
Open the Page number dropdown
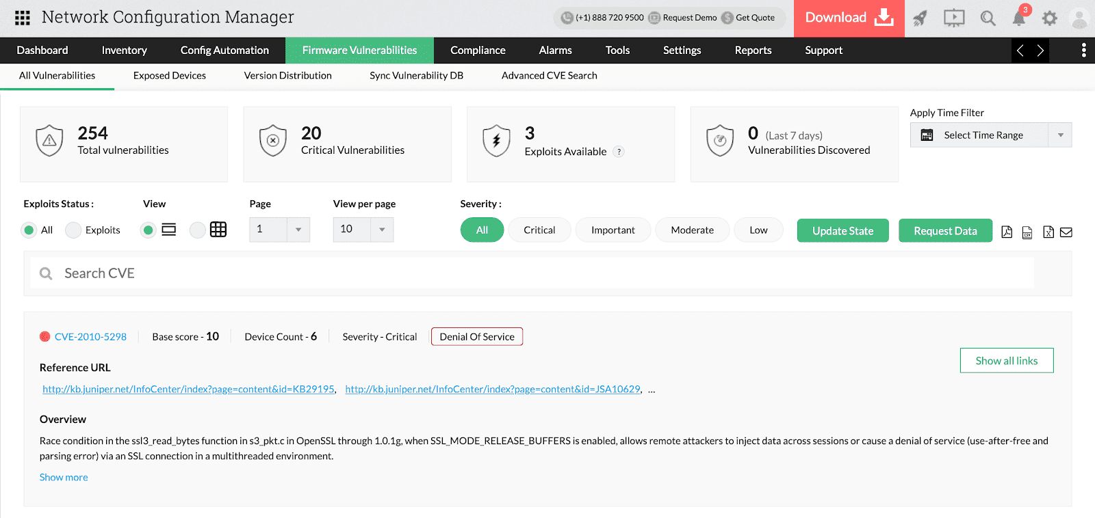pos(280,230)
